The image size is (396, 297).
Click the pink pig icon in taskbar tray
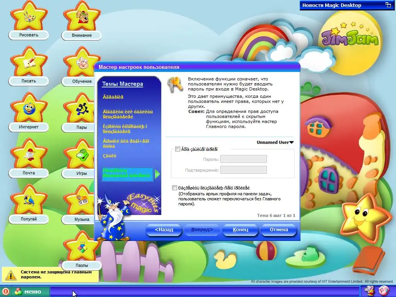click(x=384, y=291)
